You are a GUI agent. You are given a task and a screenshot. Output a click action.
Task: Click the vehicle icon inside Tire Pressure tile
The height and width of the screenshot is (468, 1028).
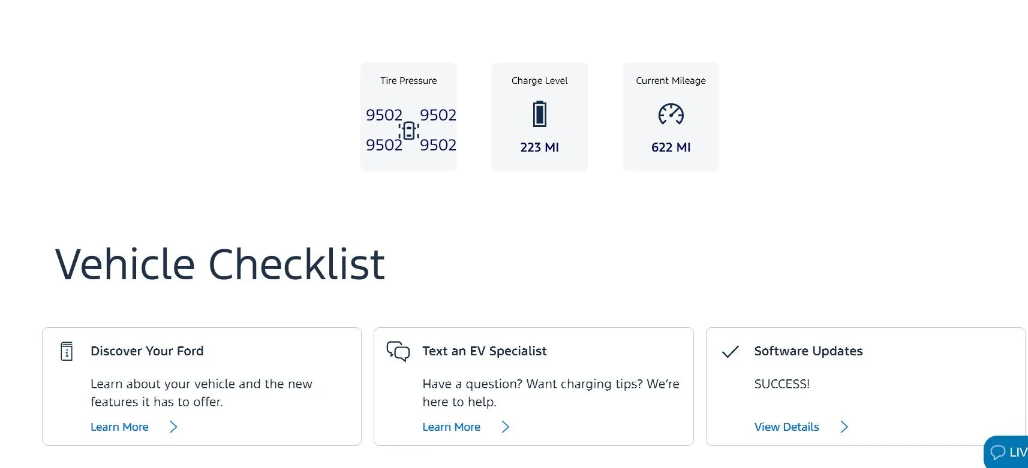(410, 130)
